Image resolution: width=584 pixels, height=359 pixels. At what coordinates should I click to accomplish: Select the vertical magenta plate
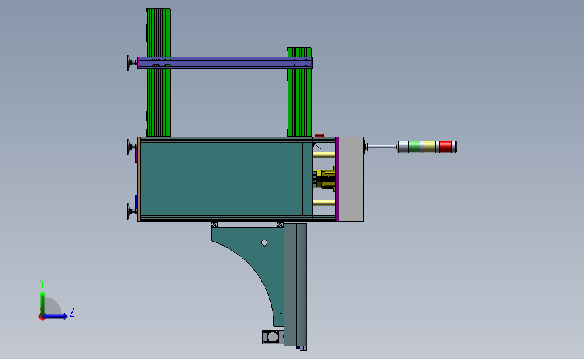pyautogui.click(x=337, y=179)
